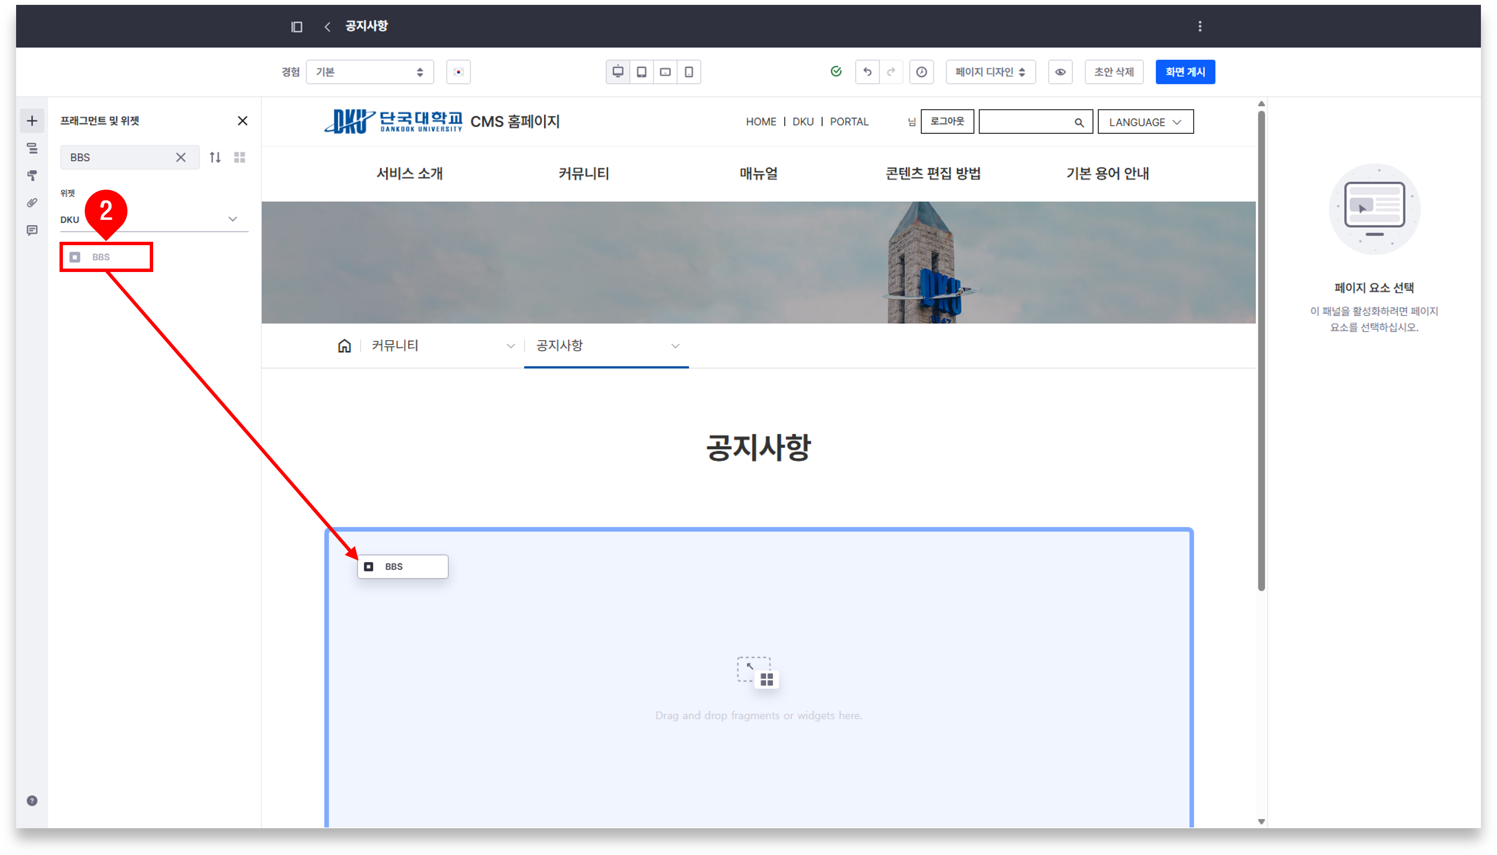Open the history clock icon
Screen dimensions: 1497x855
(x=921, y=72)
